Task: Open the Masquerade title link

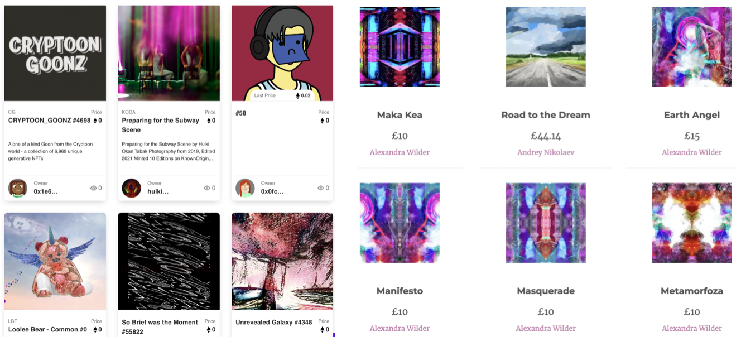Action: 546,291
